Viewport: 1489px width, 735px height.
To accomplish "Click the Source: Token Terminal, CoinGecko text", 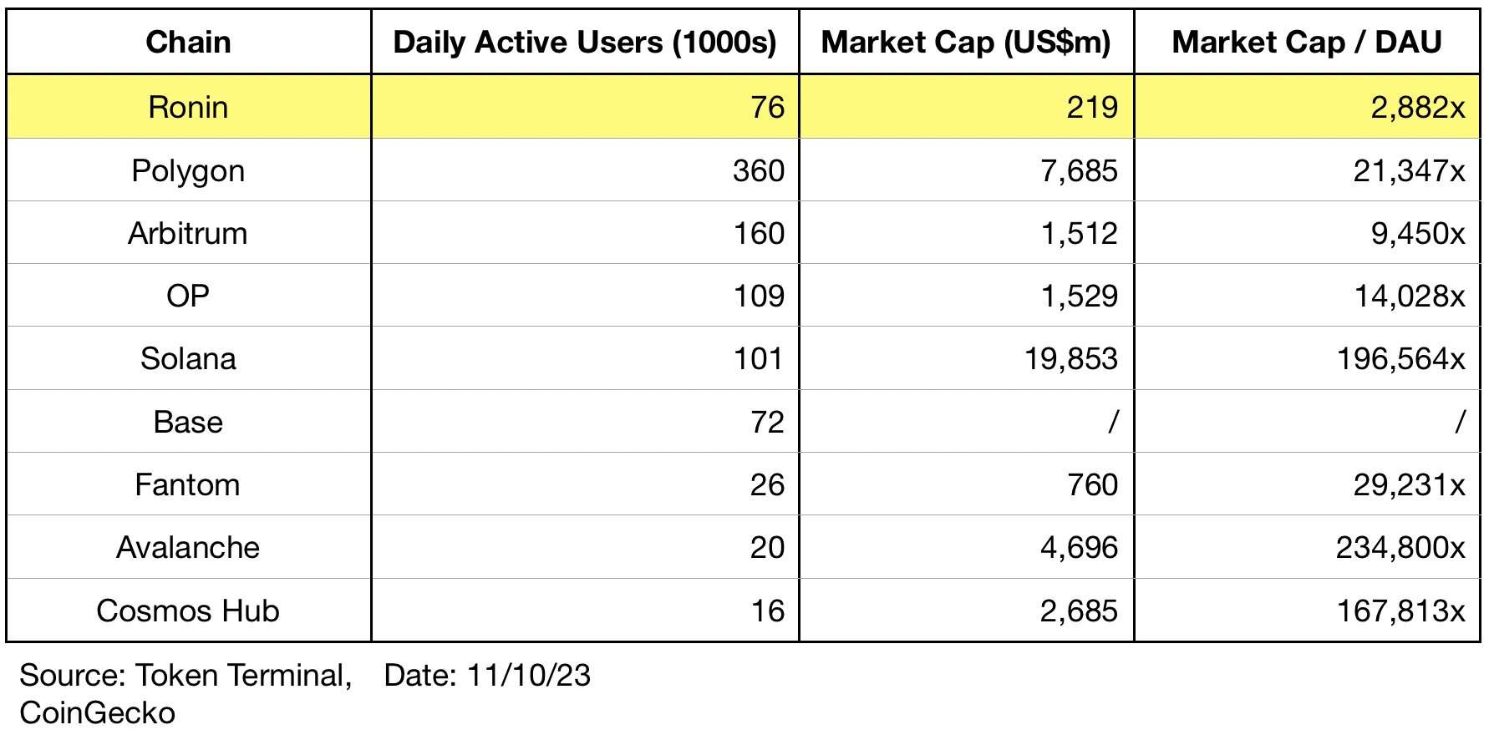I will [184, 693].
